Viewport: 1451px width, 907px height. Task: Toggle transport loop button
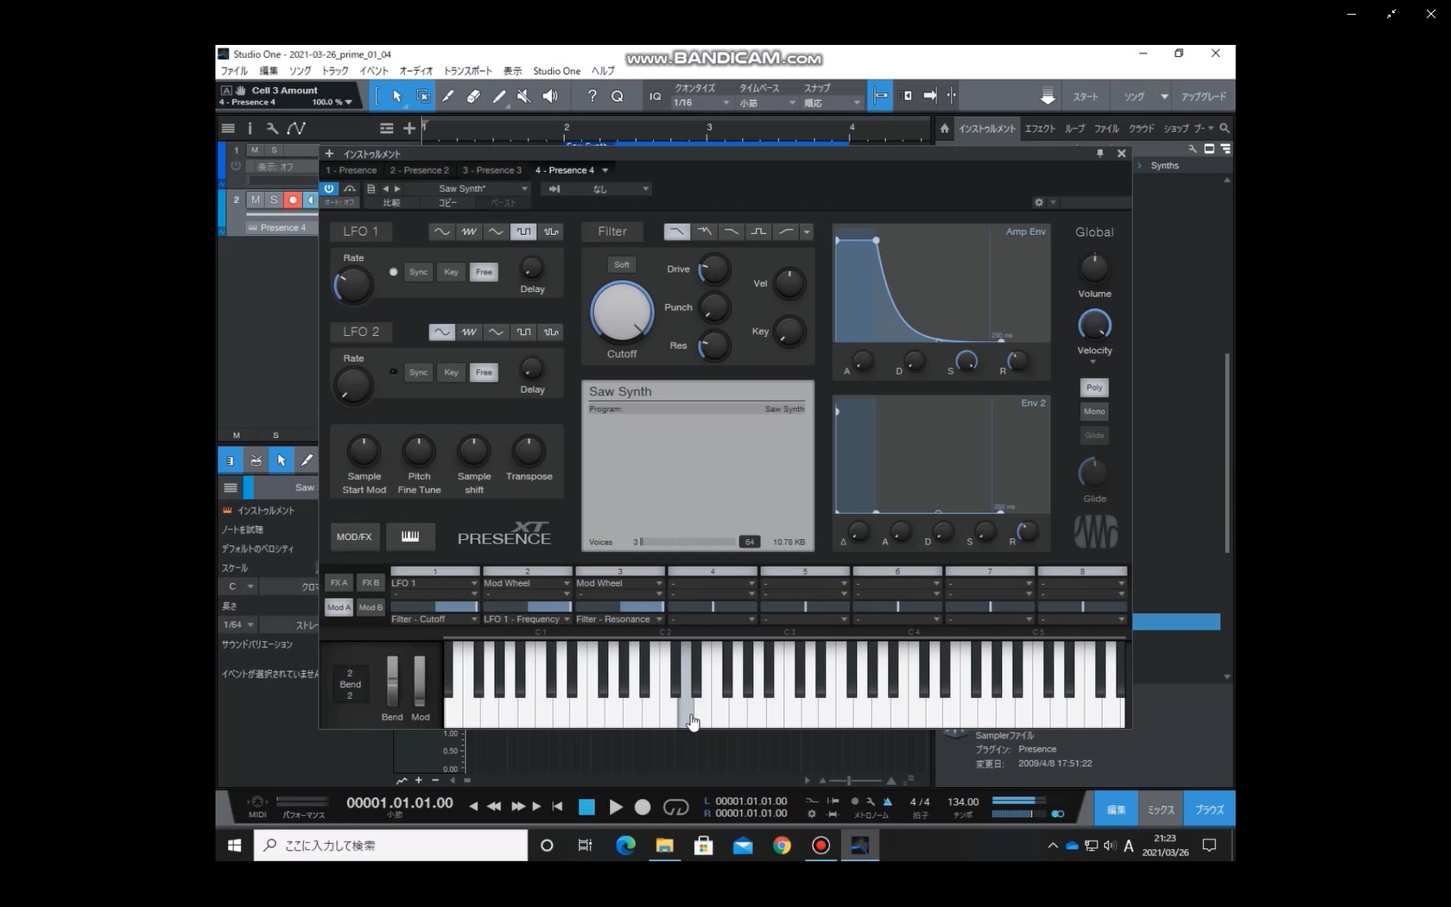tap(676, 807)
